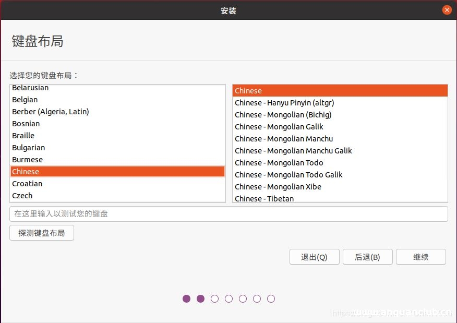Click the second page indicator dot
The height and width of the screenshot is (323, 457).
tap(200, 298)
